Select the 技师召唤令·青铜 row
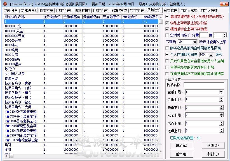 coord(81,83)
